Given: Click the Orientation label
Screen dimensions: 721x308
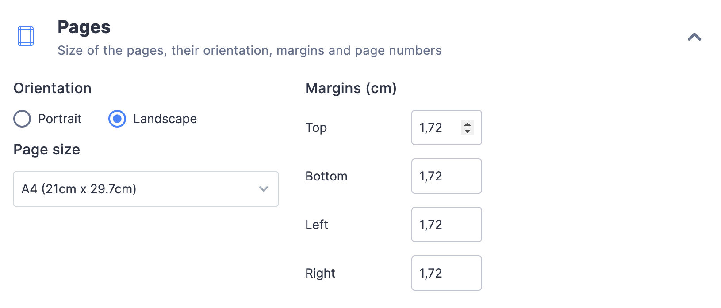Looking at the screenshot, I should point(52,88).
